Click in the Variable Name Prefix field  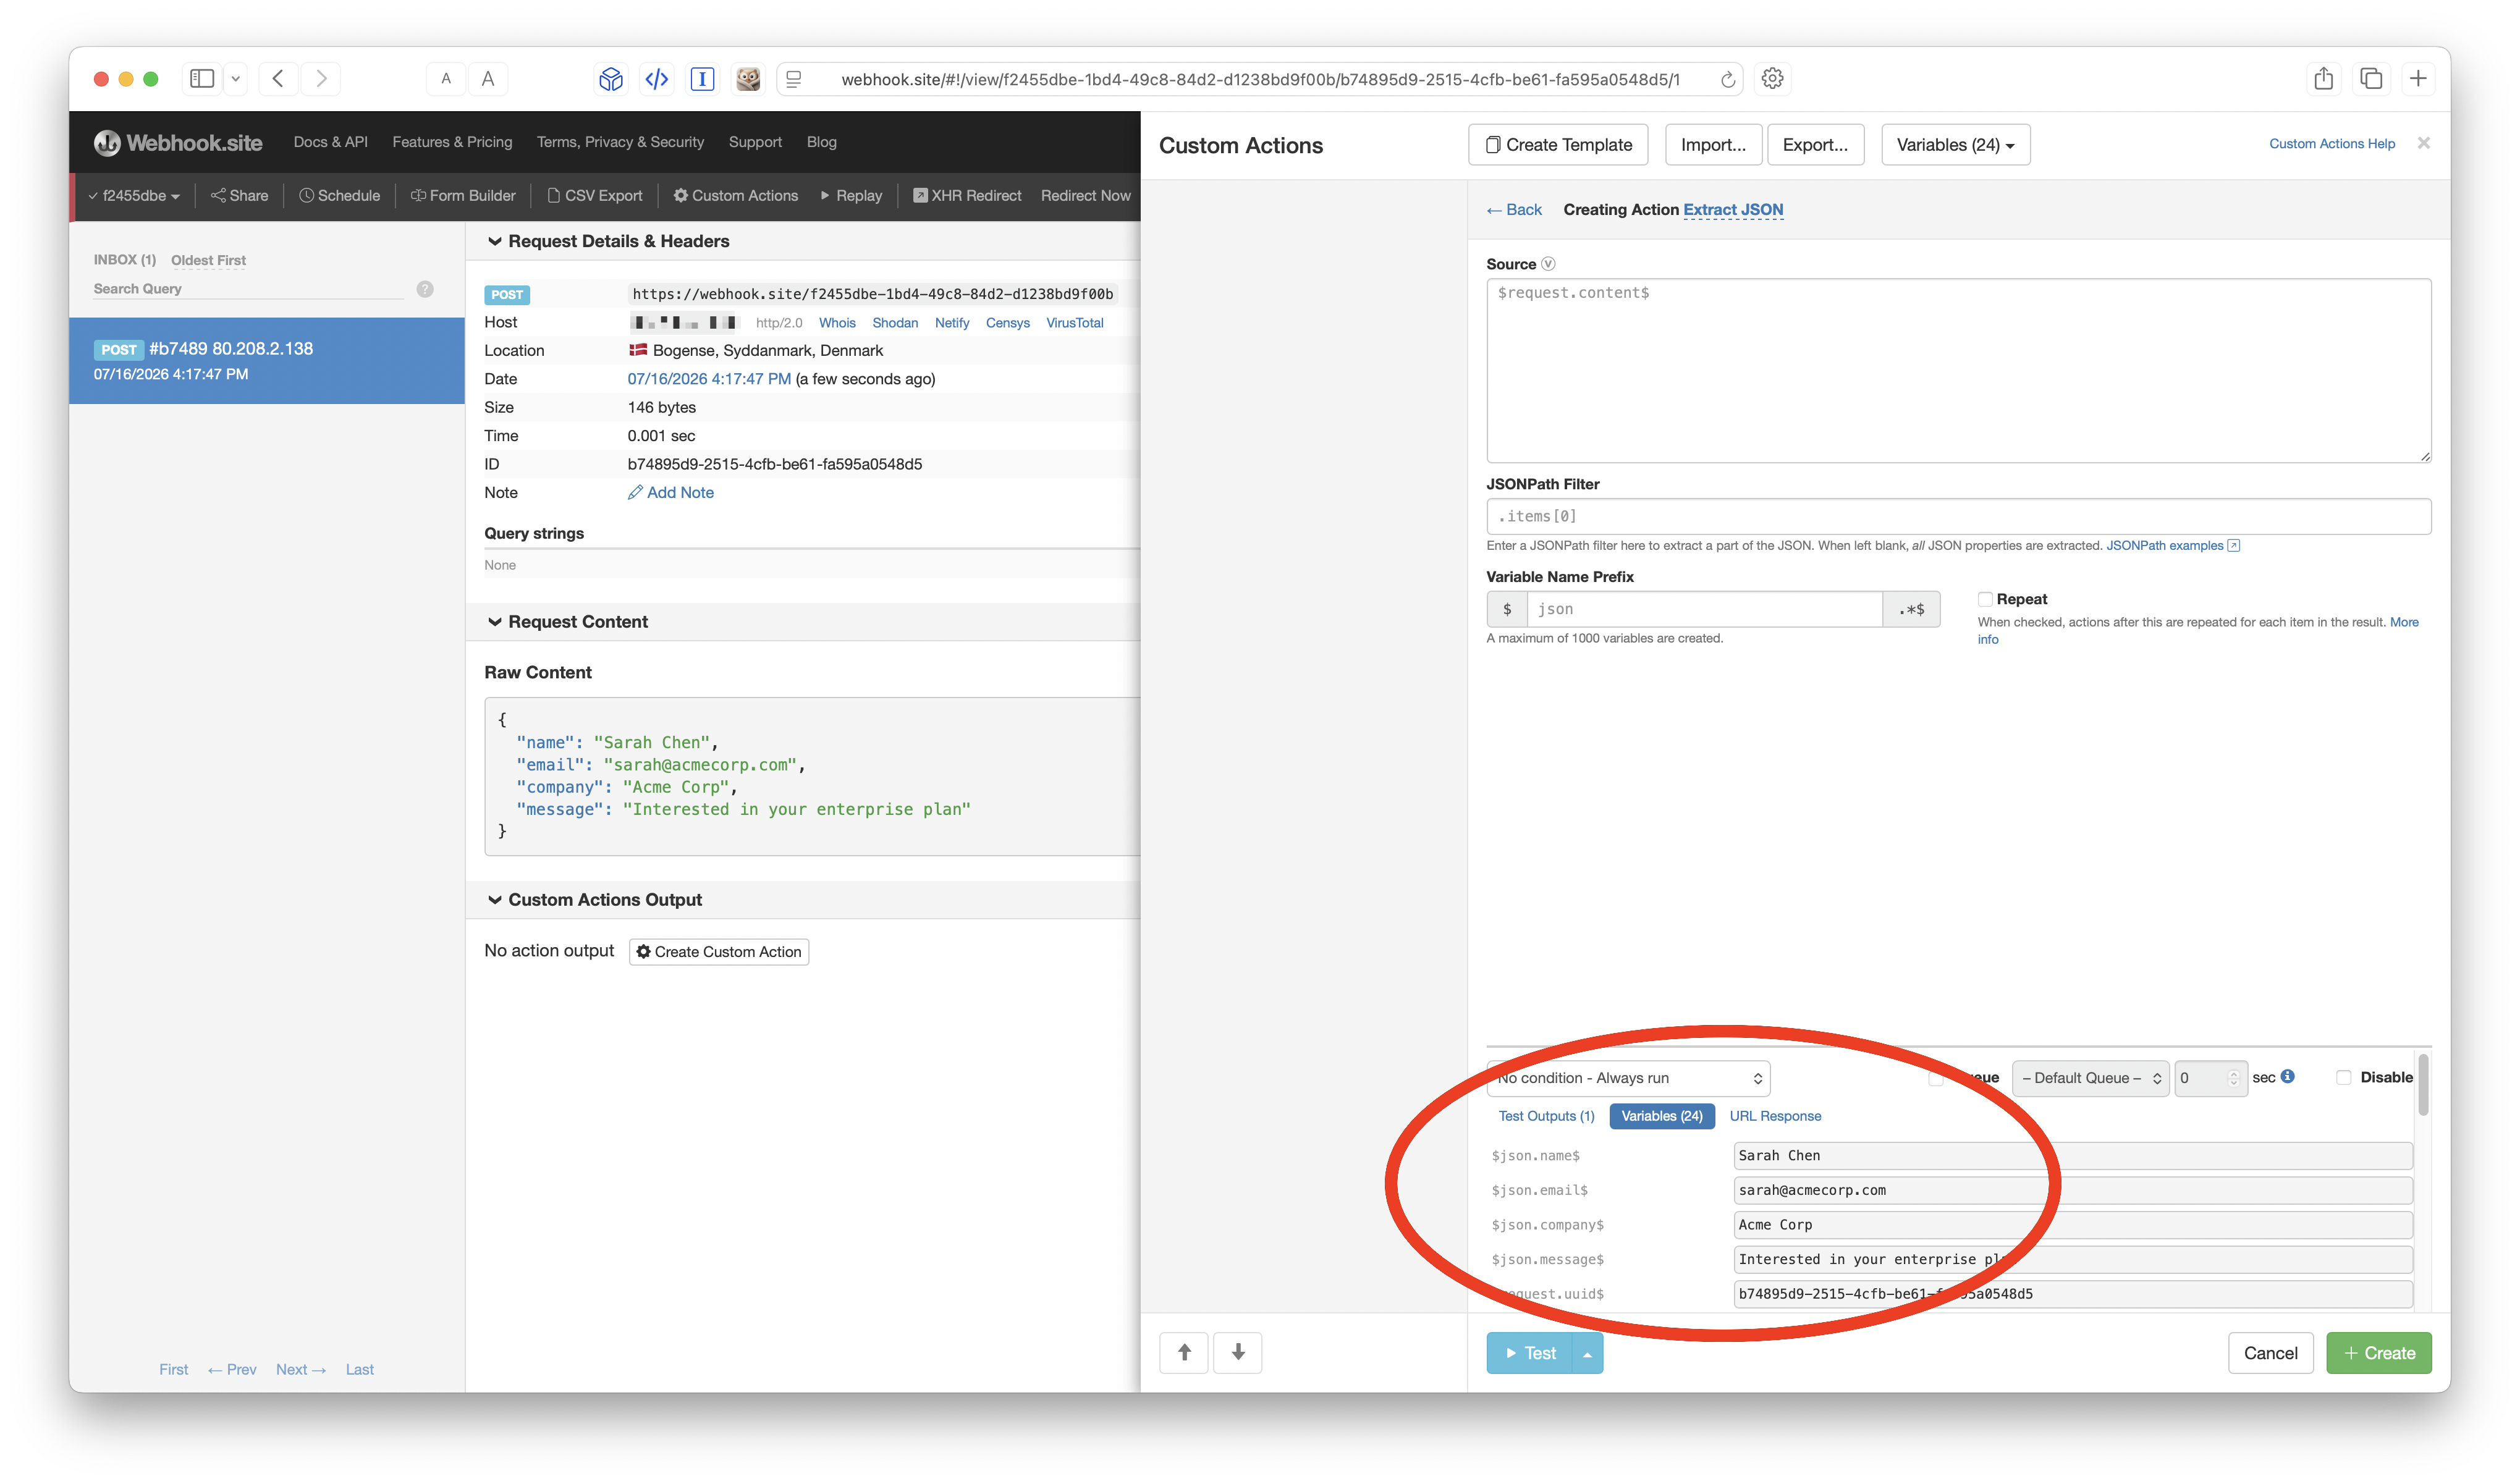coord(1704,609)
